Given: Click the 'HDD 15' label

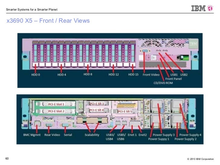Looking at the screenshot, I should coord(133,75).
